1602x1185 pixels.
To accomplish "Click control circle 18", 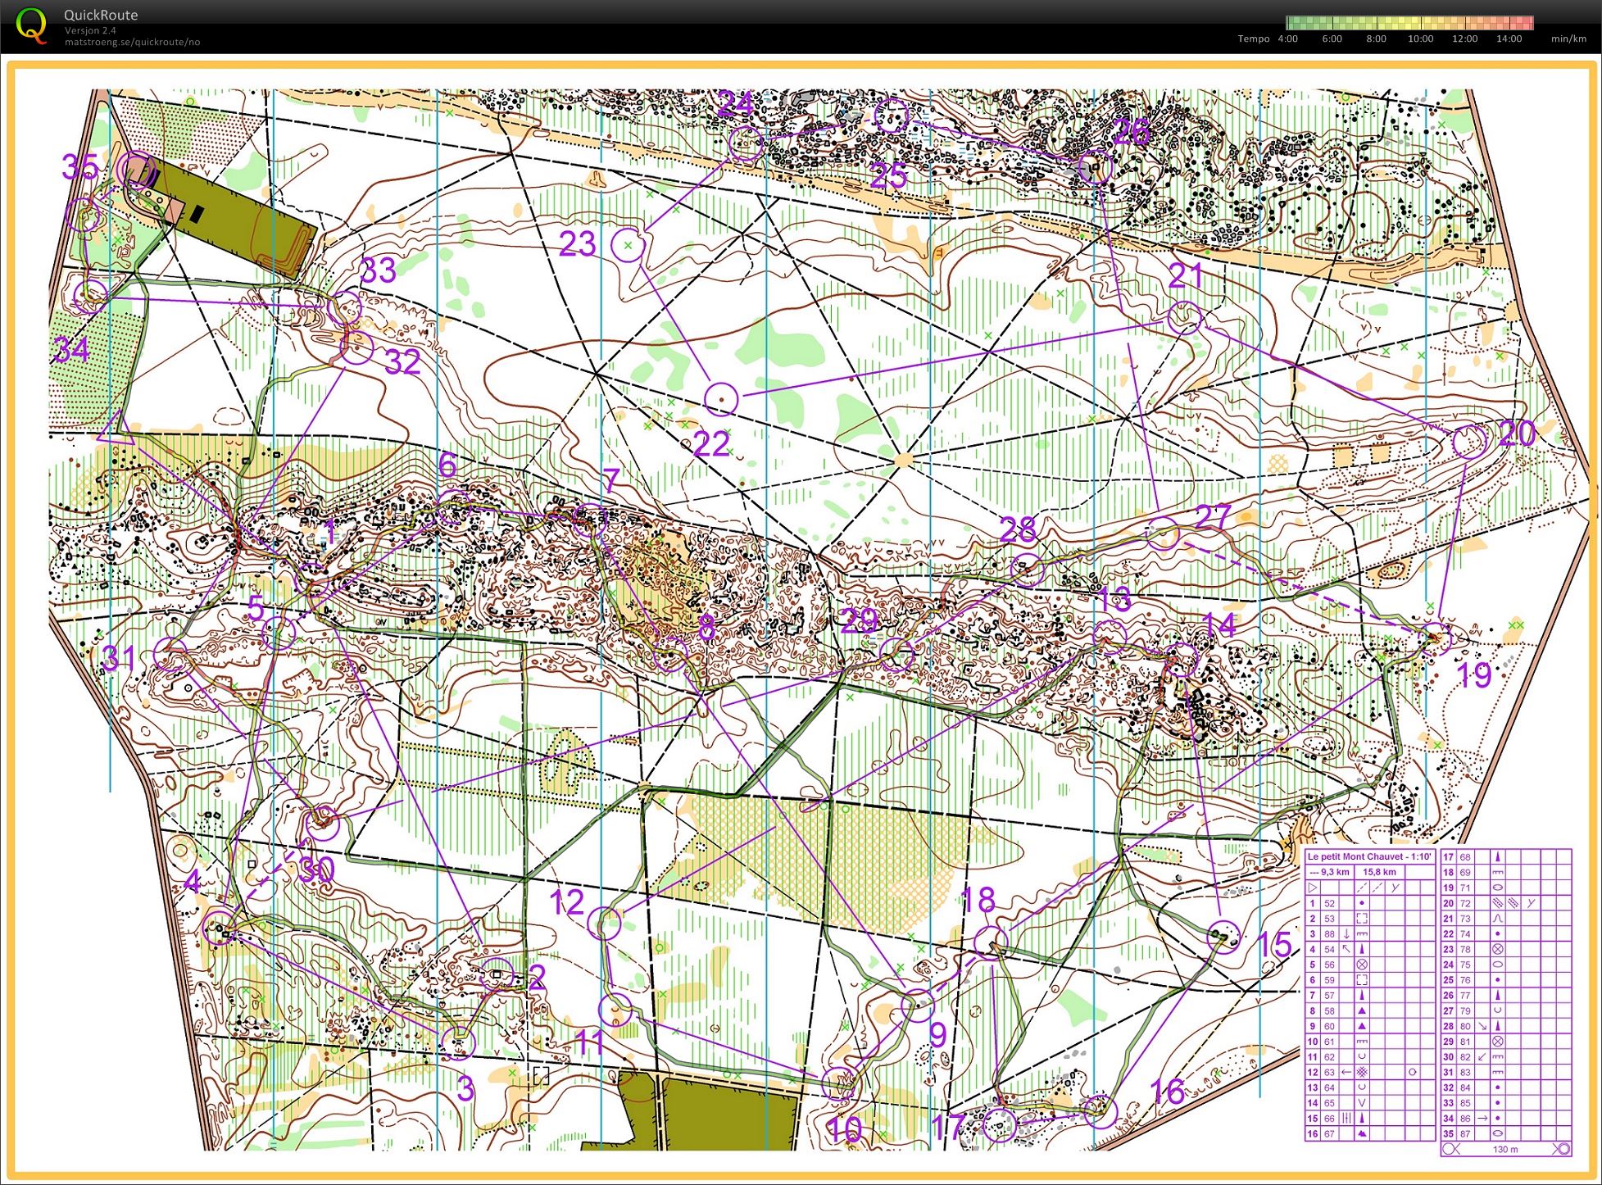I will pyautogui.click(x=992, y=944).
